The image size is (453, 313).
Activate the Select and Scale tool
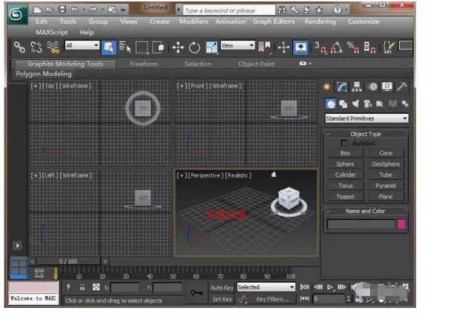[x=212, y=47]
